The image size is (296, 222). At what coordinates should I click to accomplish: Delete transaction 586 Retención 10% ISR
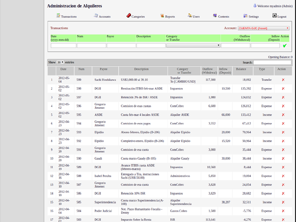[x=283, y=193]
